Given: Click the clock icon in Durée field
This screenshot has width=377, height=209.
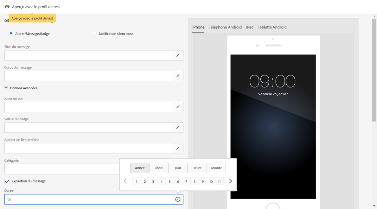Looking at the screenshot, I should point(178,199).
